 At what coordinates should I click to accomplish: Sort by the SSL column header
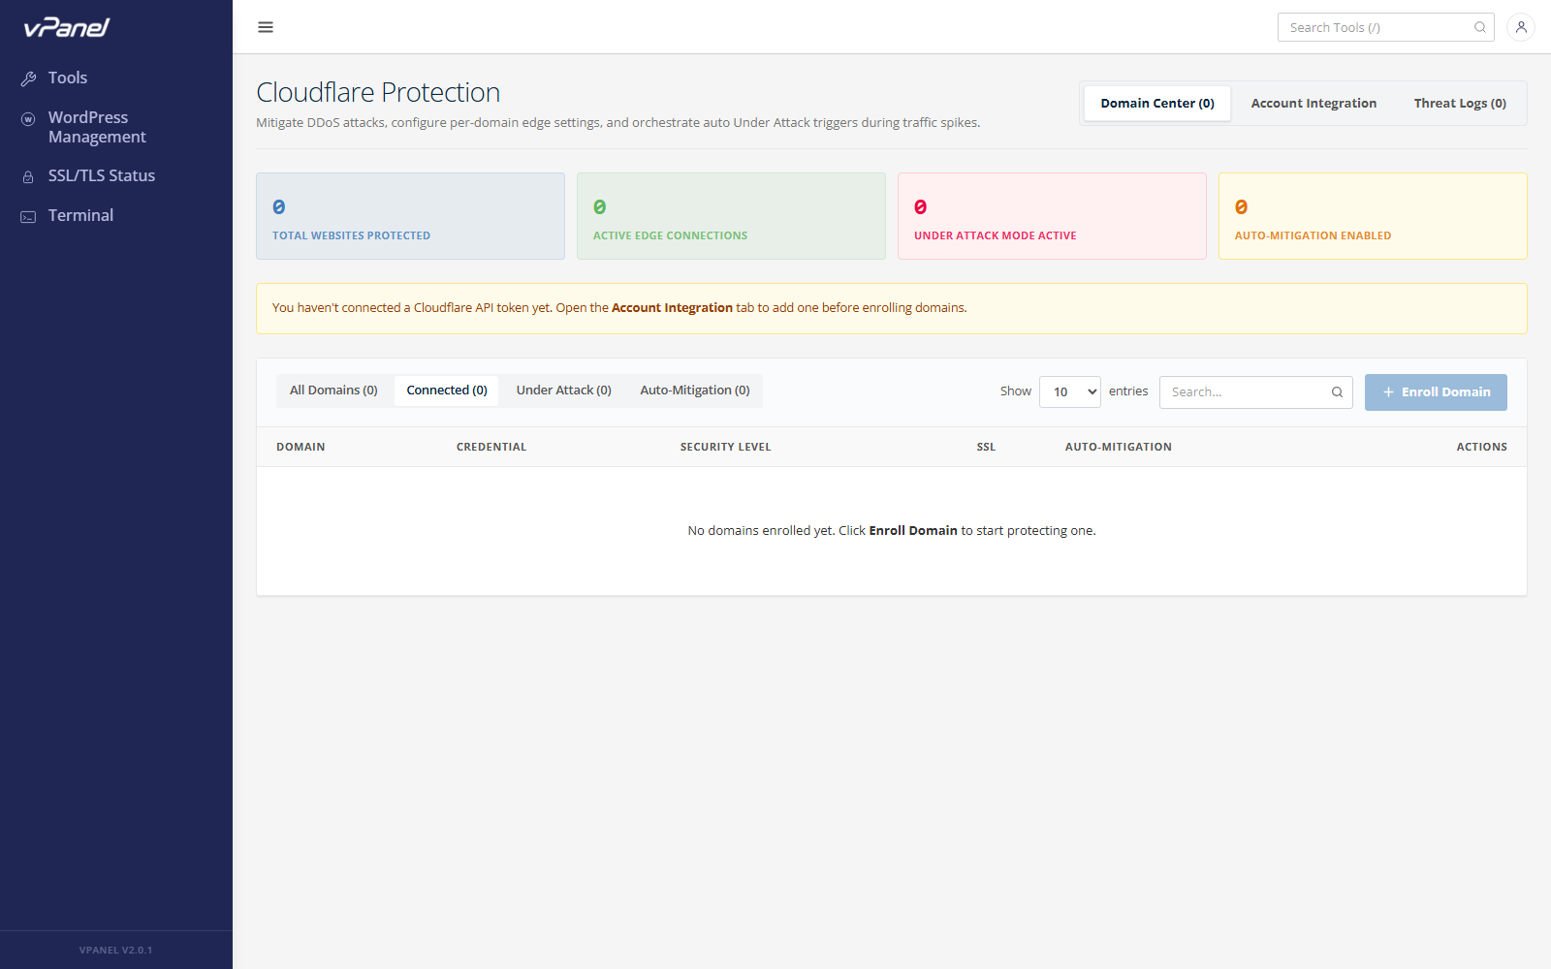[x=986, y=447]
